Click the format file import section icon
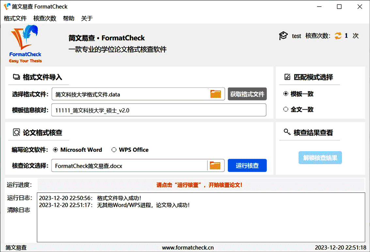This screenshot has width=370, height=252. [16, 77]
